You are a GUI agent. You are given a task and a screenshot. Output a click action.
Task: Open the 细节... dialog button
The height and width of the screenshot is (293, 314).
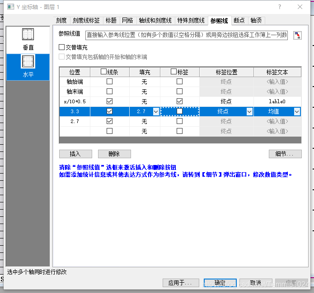point(285,154)
